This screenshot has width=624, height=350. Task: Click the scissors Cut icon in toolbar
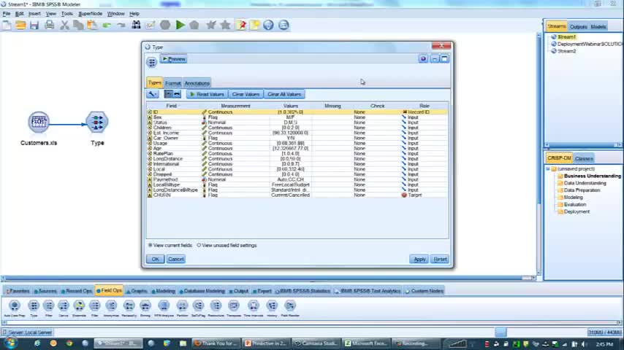click(64, 25)
